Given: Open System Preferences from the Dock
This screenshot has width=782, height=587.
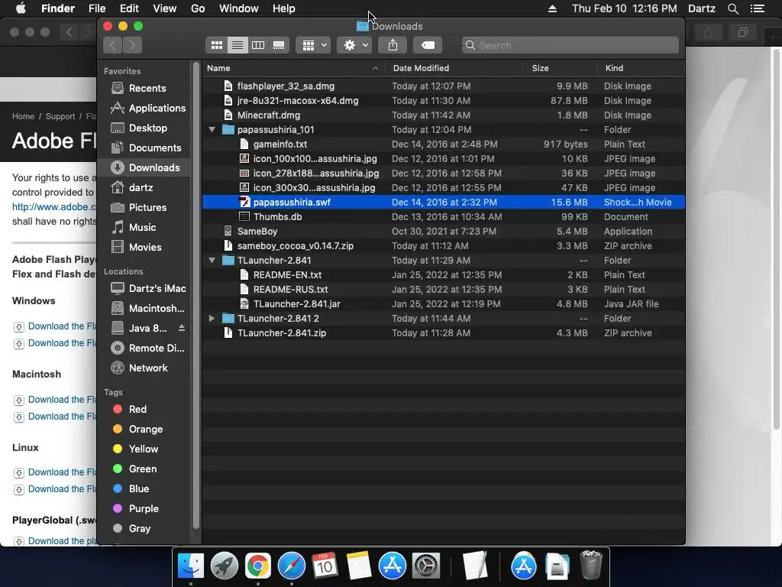Looking at the screenshot, I should (x=425, y=566).
